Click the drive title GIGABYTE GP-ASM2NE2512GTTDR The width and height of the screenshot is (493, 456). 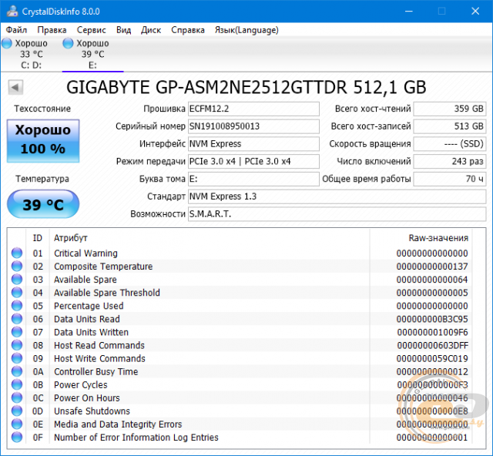[x=206, y=87]
